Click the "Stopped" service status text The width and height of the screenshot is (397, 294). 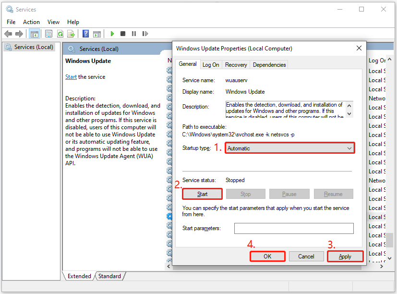(x=235, y=180)
